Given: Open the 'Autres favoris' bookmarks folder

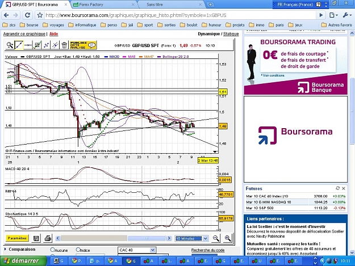Looking at the screenshot, I should [337, 25].
